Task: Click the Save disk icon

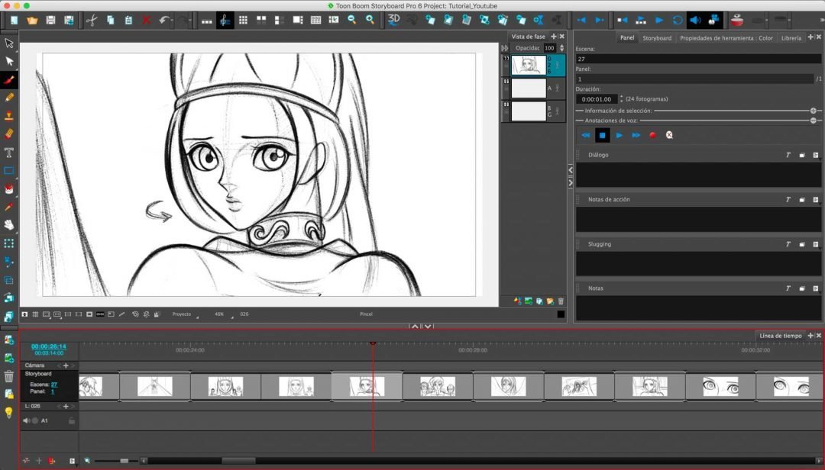Action: 50,20
